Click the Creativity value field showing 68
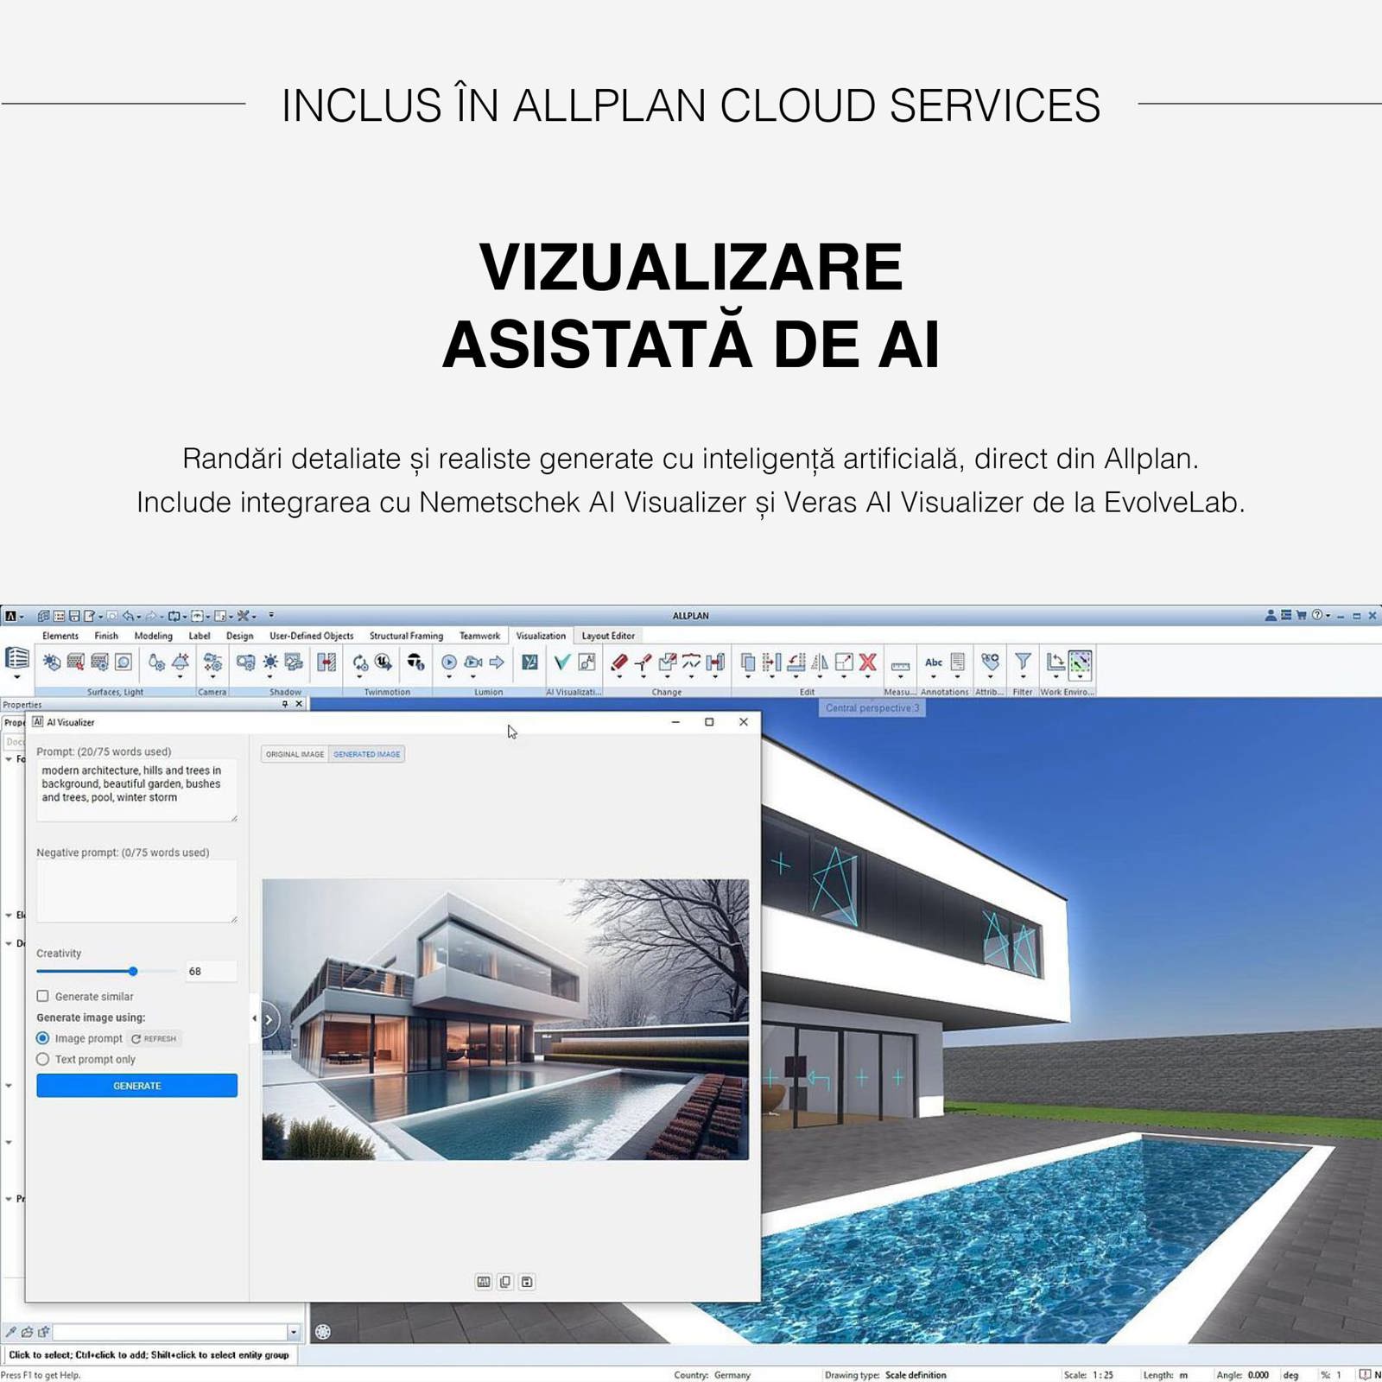This screenshot has width=1382, height=1382. click(x=211, y=972)
